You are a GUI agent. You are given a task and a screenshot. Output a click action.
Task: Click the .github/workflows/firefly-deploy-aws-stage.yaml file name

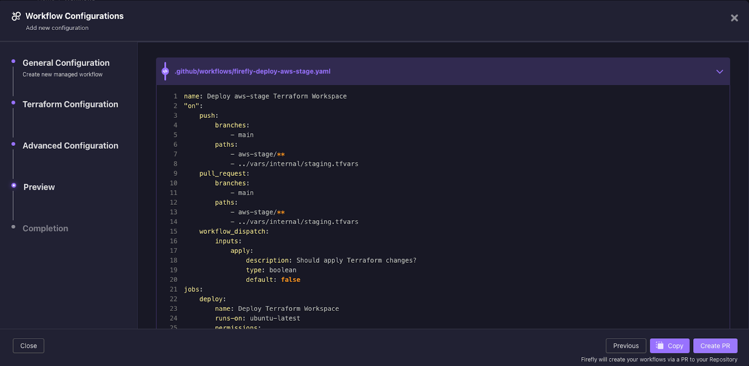point(253,72)
